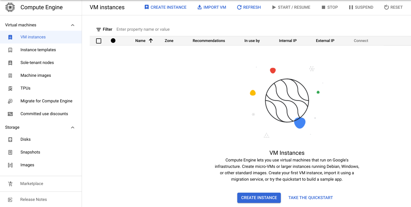Click the Compute Engine title text

tap(42, 7)
